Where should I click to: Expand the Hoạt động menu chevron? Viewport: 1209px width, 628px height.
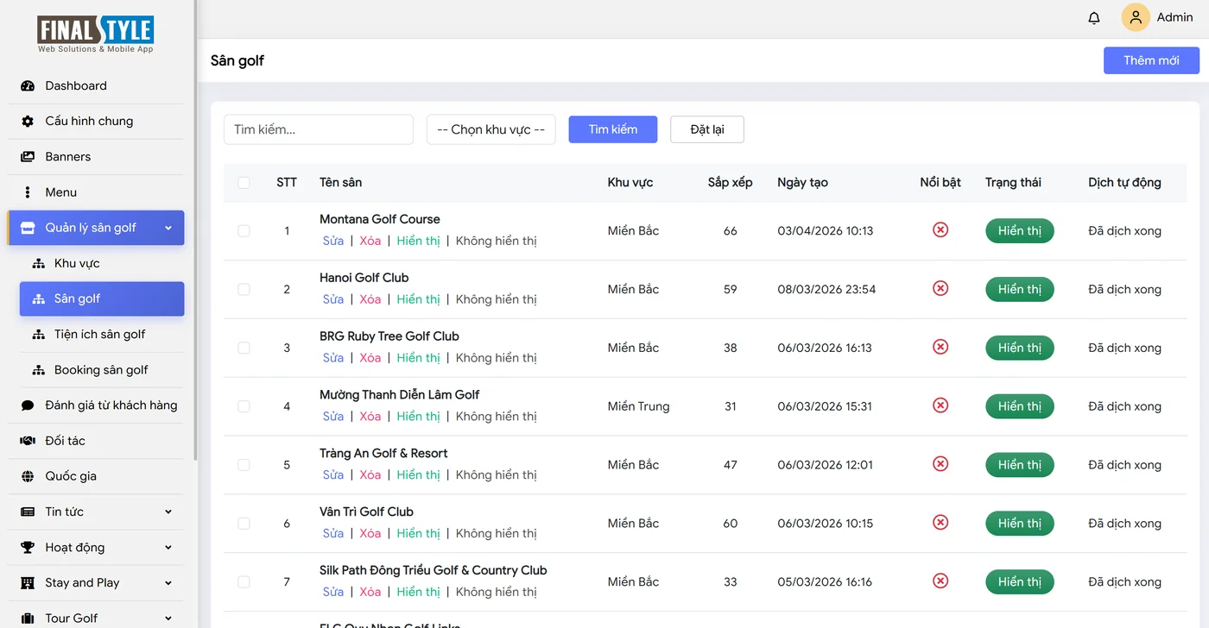pos(168,547)
